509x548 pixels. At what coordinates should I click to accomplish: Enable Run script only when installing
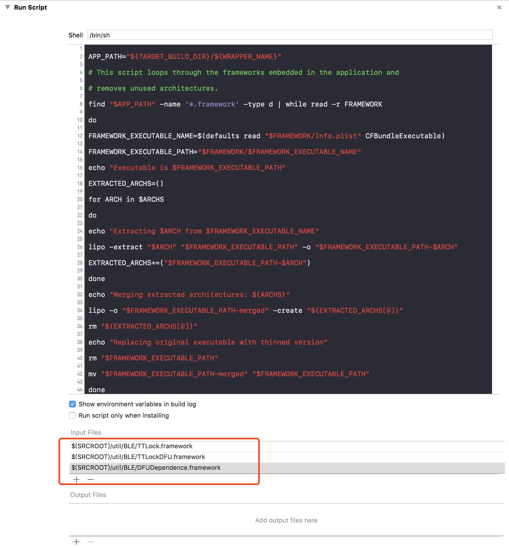coord(72,415)
